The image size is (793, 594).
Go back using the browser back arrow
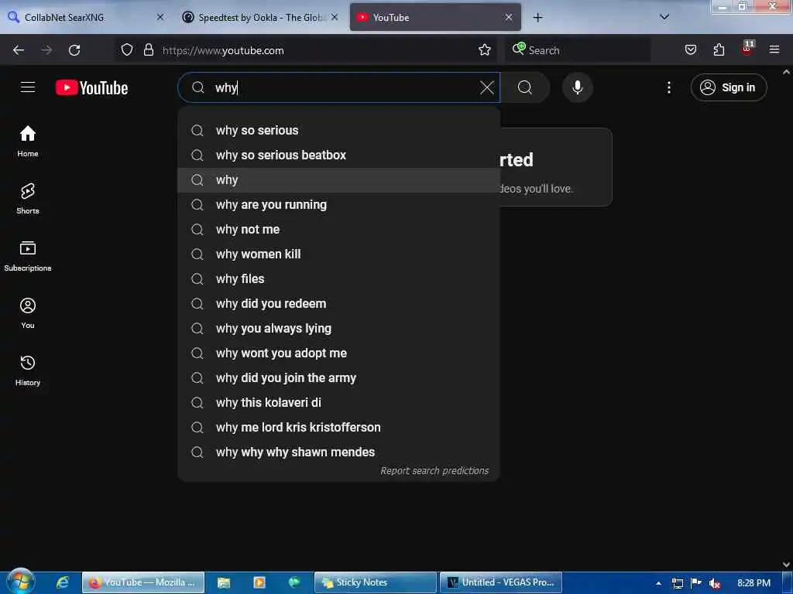[x=19, y=50]
